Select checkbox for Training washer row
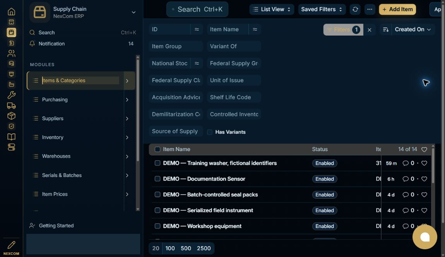 point(157,163)
